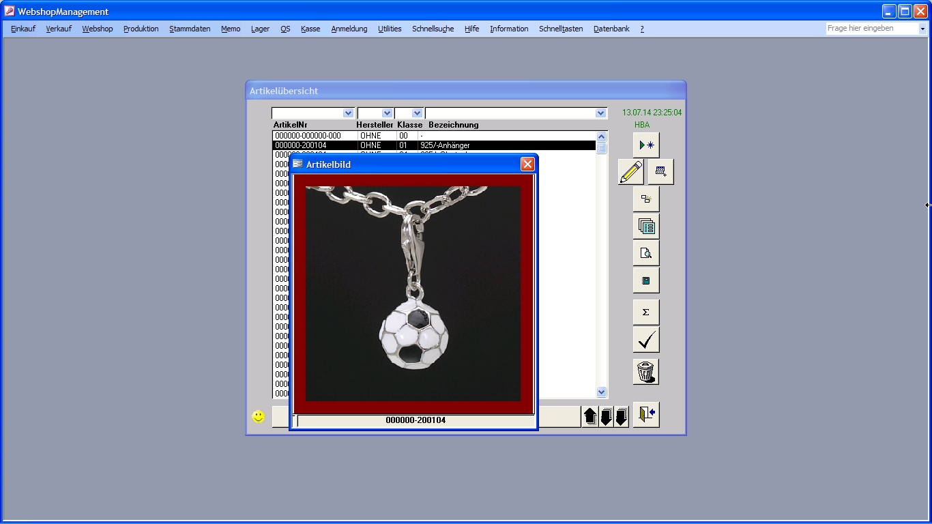Viewport: 932px width, 524px height.
Task: Open the Utilities menu
Action: tap(390, 29)
